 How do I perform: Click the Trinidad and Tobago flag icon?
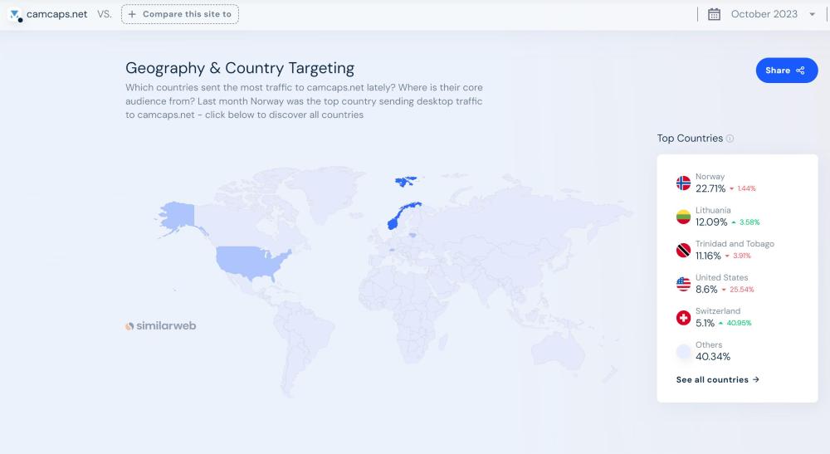tap(683, 251)
